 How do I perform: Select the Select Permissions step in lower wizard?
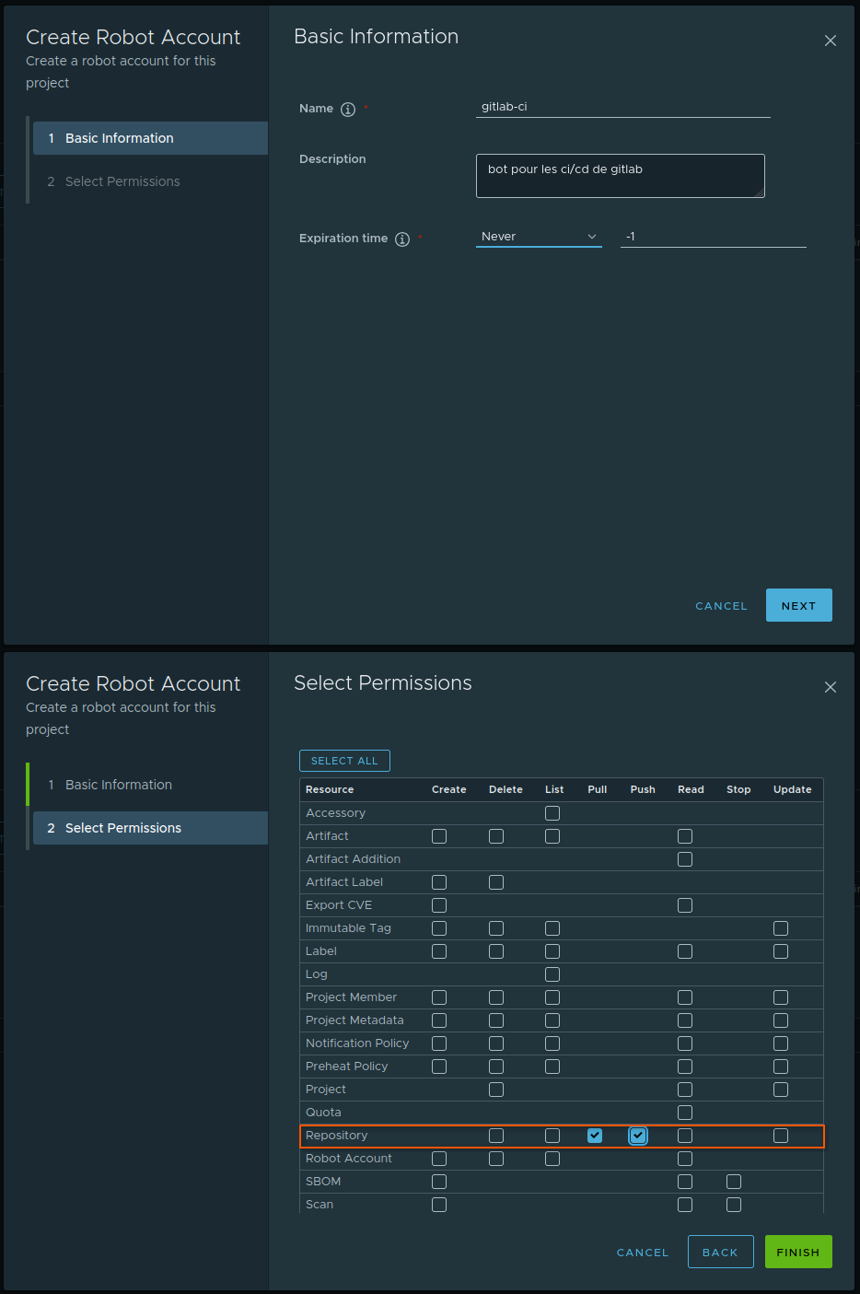pyautogui.click(x=151, y=828)
